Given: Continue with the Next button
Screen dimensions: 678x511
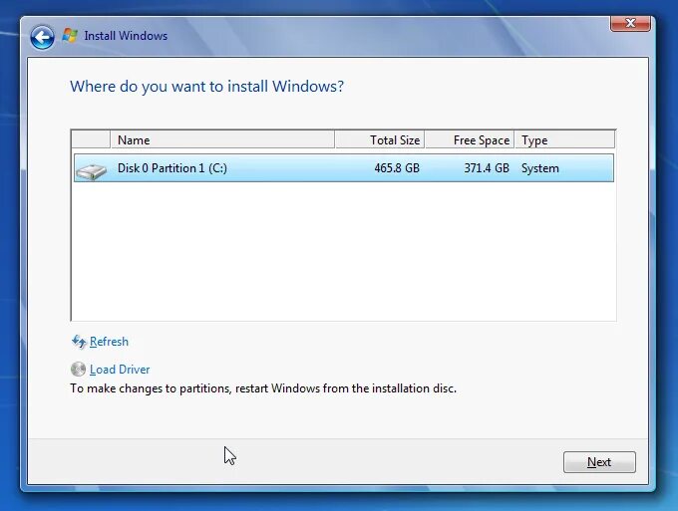Looking at the screenshot, I should [599, 462].
